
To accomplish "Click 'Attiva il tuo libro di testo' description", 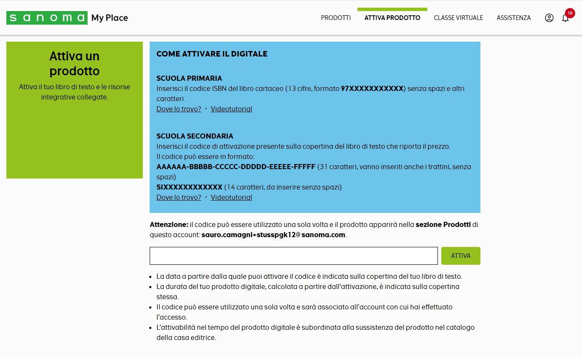I will (x=74, y=92).
